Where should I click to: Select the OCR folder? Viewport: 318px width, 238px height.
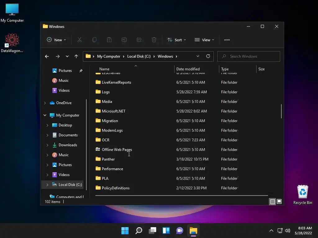pyautogui.click(x=106, y=140)
